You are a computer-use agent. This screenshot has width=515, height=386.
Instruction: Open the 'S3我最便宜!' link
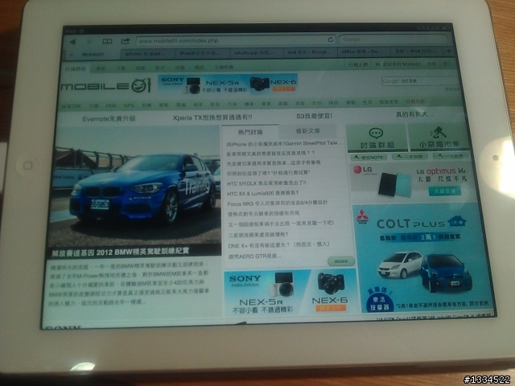coord(314,116)
